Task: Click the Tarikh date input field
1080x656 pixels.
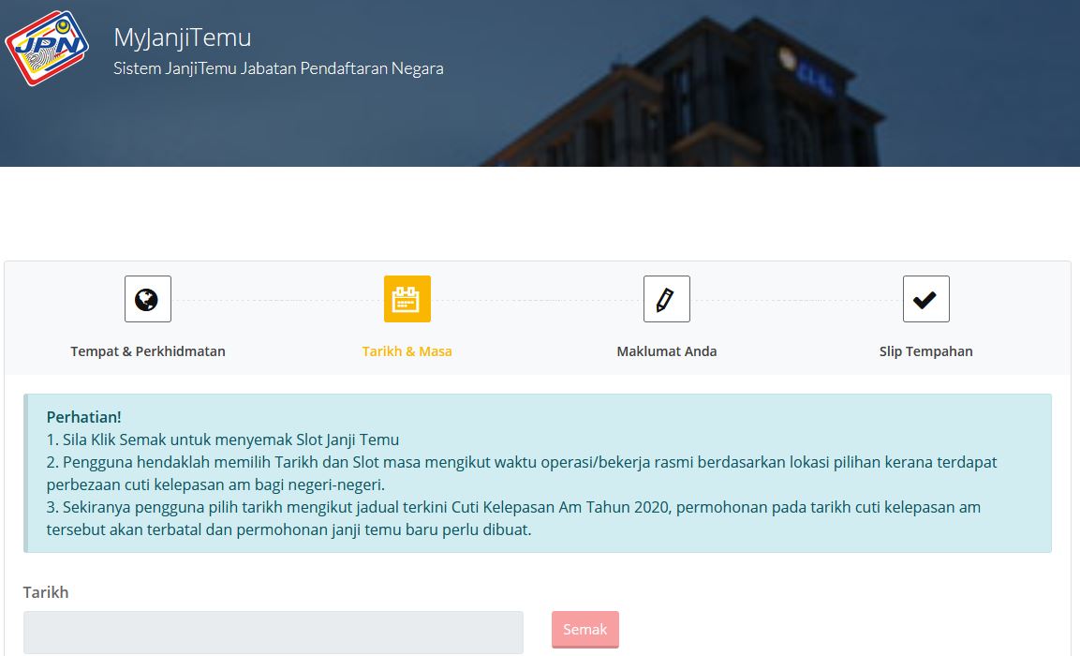Action: [274, 632]
